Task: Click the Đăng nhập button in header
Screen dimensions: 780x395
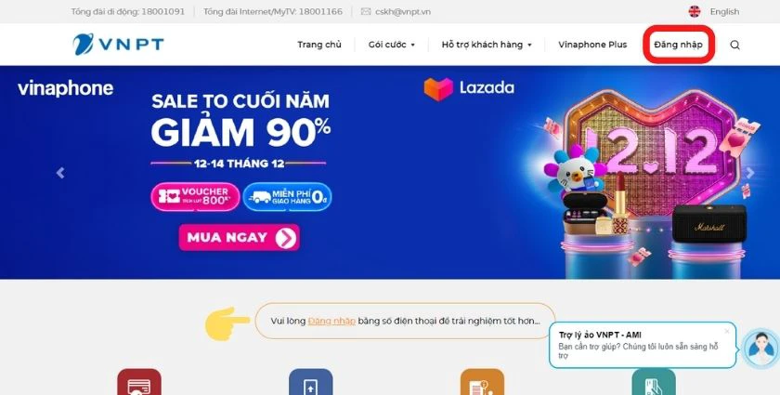Action: (x=679, y=45)
